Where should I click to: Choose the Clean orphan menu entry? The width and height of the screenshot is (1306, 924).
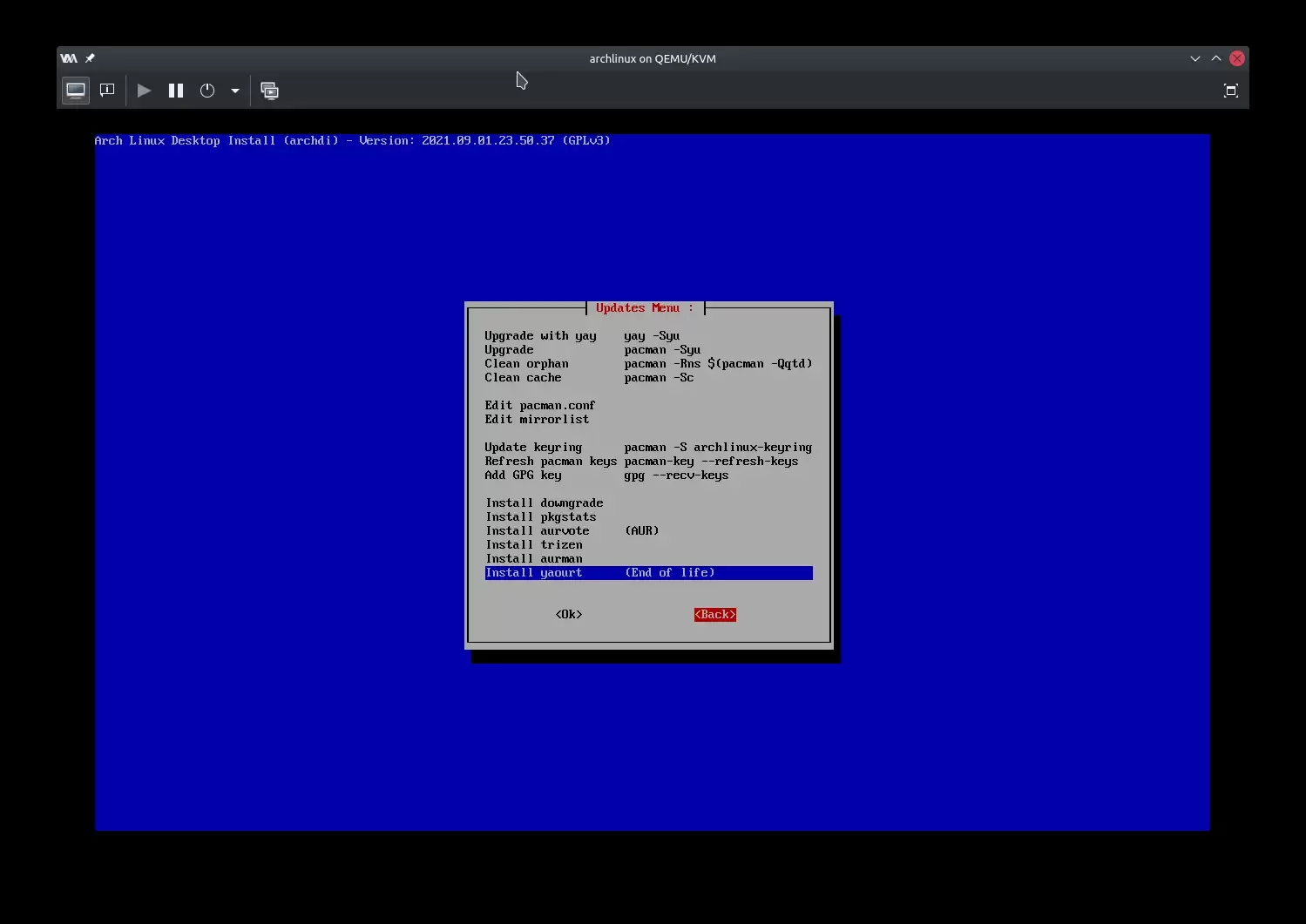coord(526,364)
